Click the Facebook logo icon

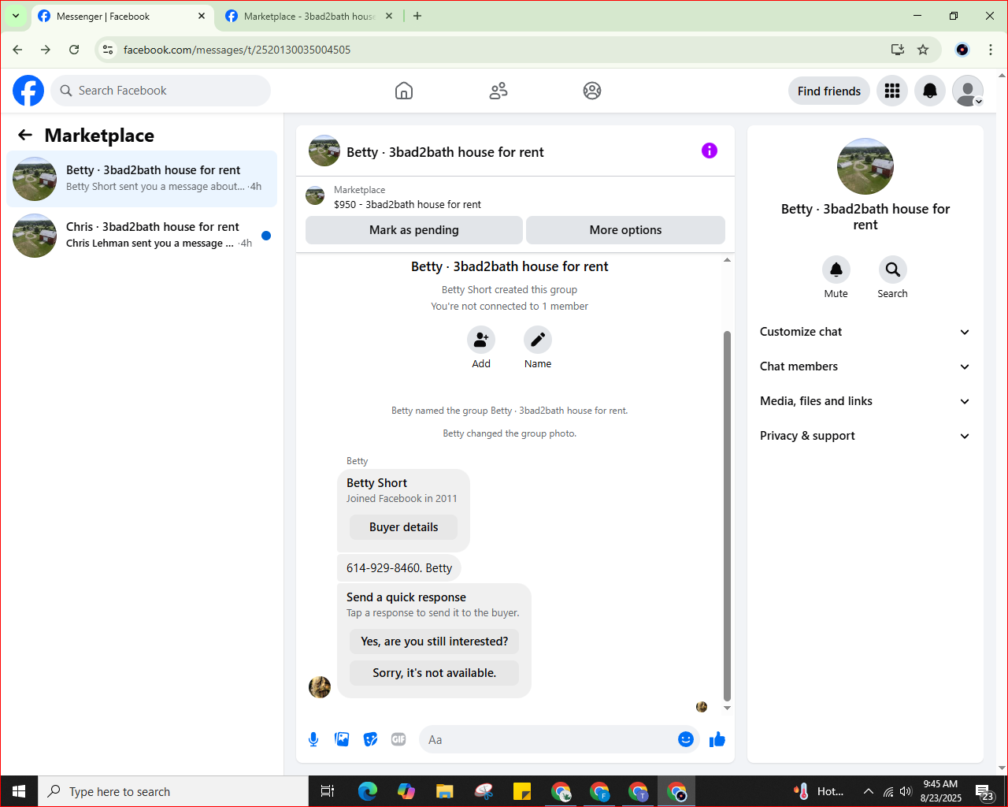click(28, 91)
